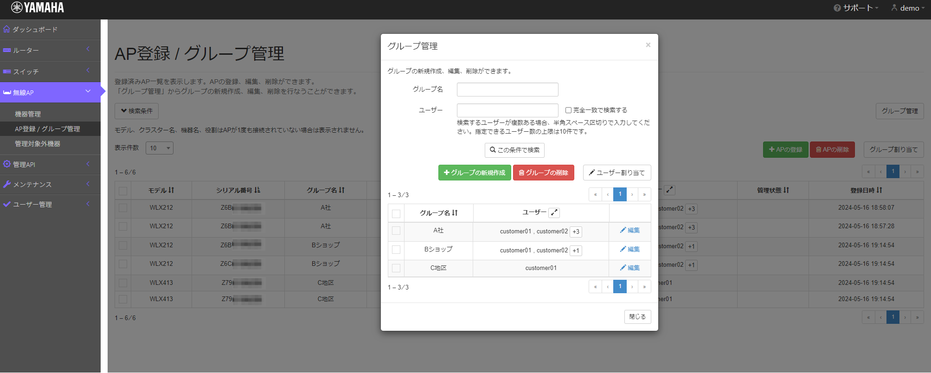Tick the checkbox for Bショップ group

click(x=396, y=250)
